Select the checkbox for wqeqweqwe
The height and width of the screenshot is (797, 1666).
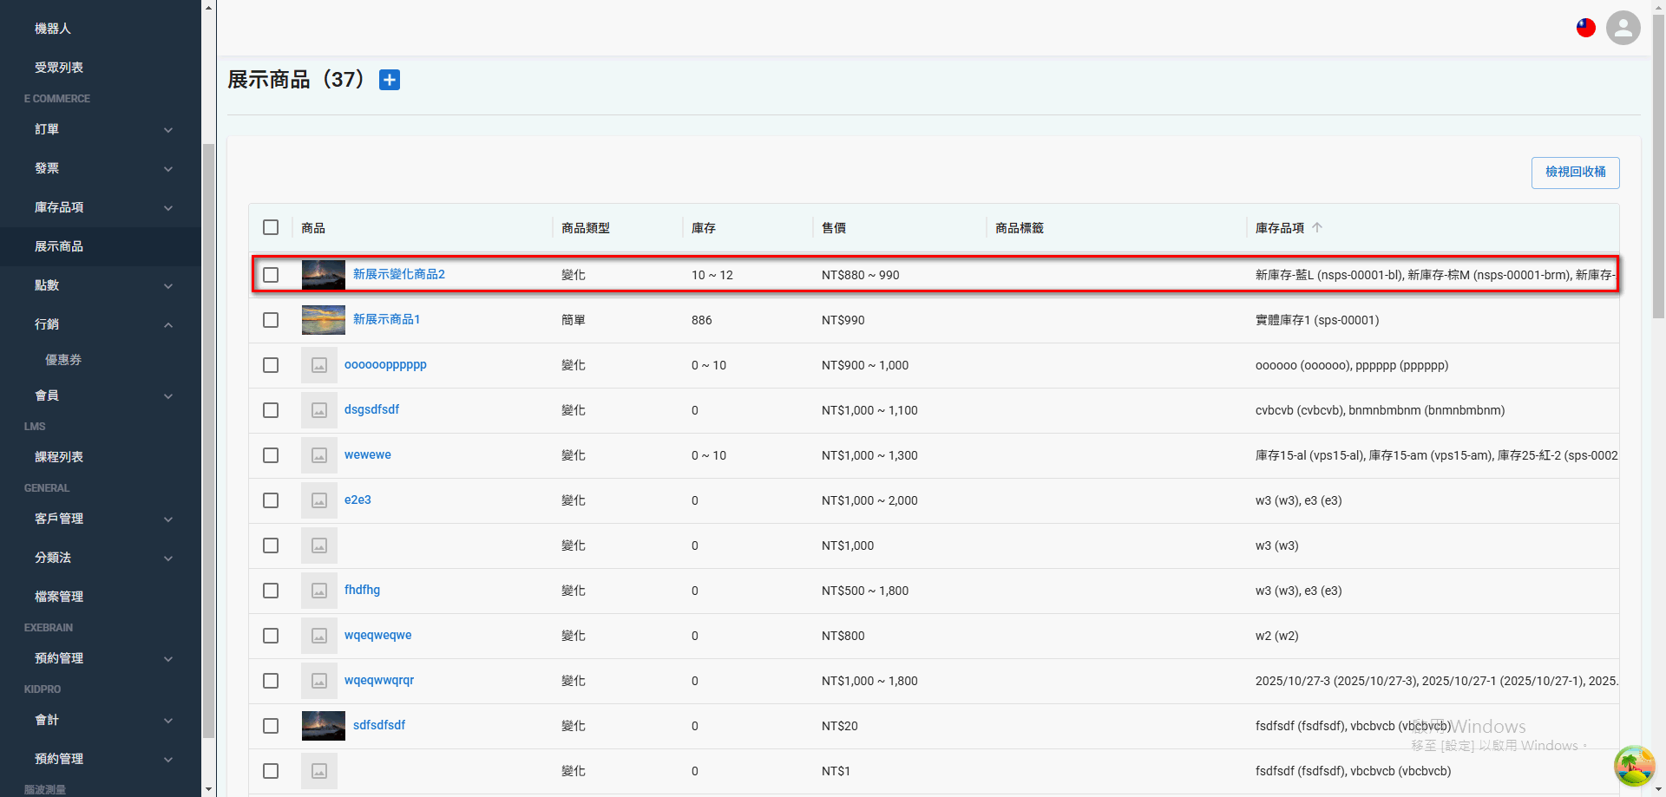(271, 636)
